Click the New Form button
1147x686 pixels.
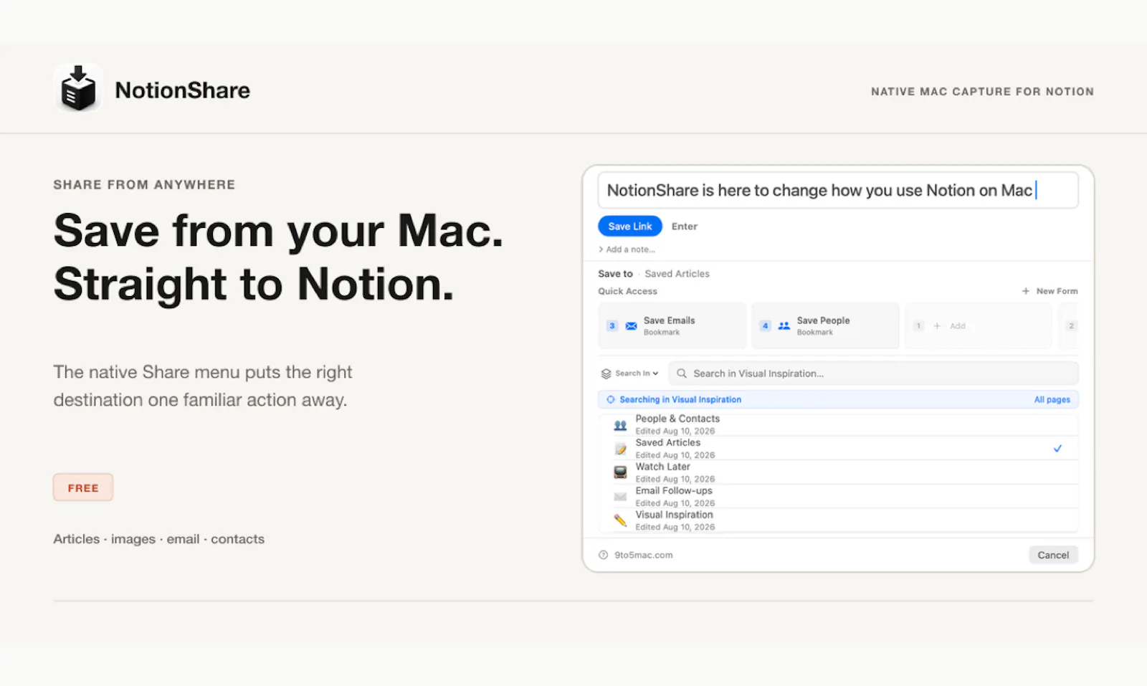pos(1050,291)
